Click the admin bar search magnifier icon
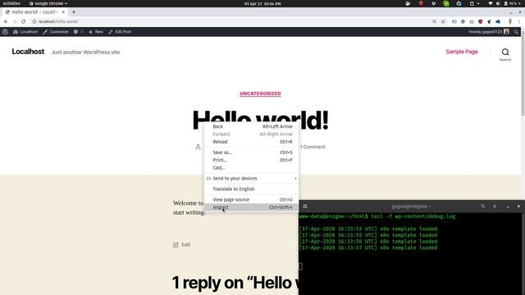The height and width of the screenshot is (295, 525). coord(516,32)
